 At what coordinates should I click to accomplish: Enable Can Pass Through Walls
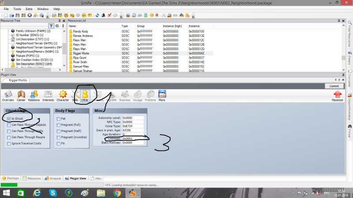9,131
